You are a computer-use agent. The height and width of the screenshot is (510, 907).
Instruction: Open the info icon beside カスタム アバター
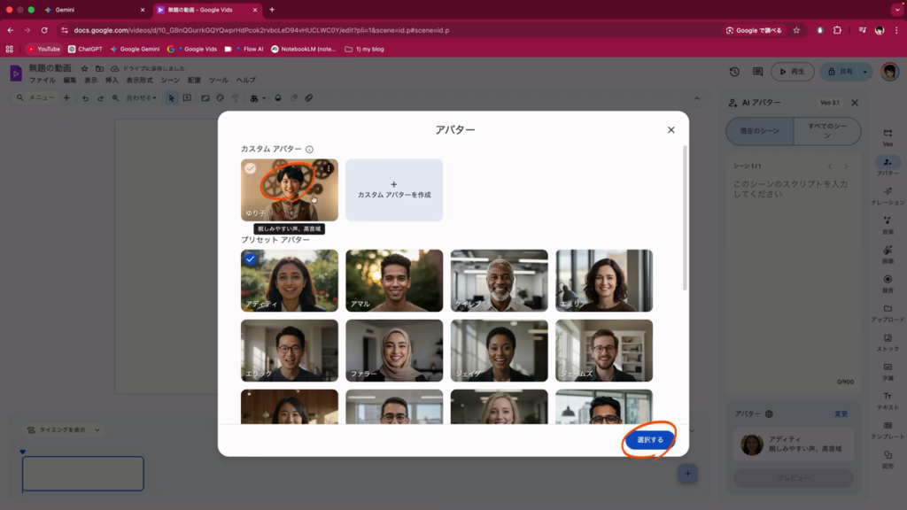[x=309, y=150]
